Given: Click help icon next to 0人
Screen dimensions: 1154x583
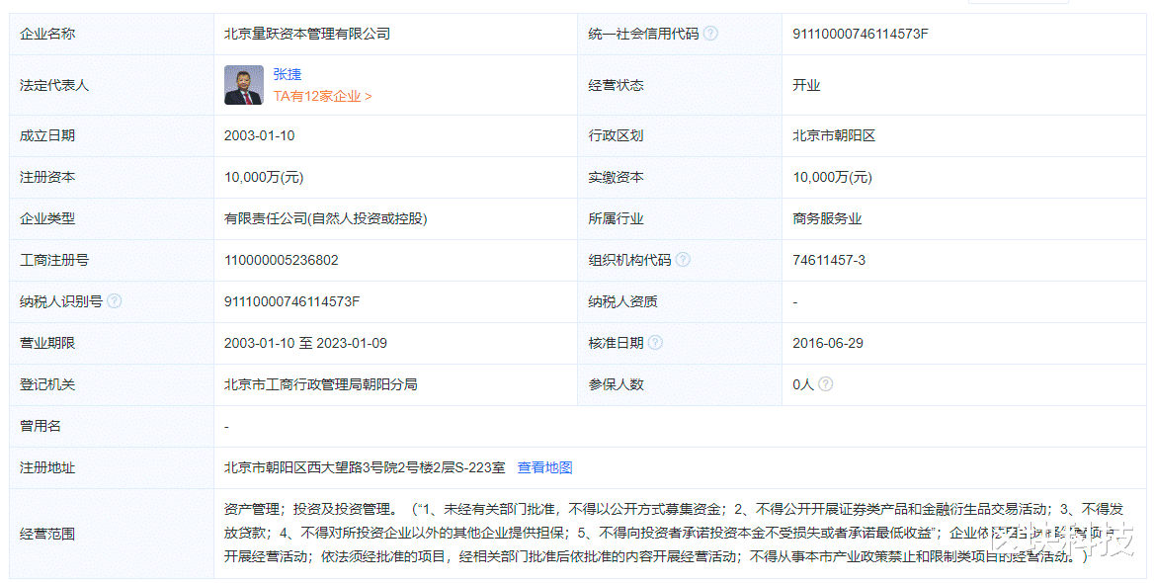Looking at the screenshot, I should pos(826,383).
